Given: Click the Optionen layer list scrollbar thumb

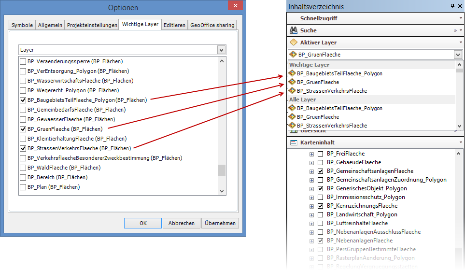Looking at the screenshot, I should 222,171.
